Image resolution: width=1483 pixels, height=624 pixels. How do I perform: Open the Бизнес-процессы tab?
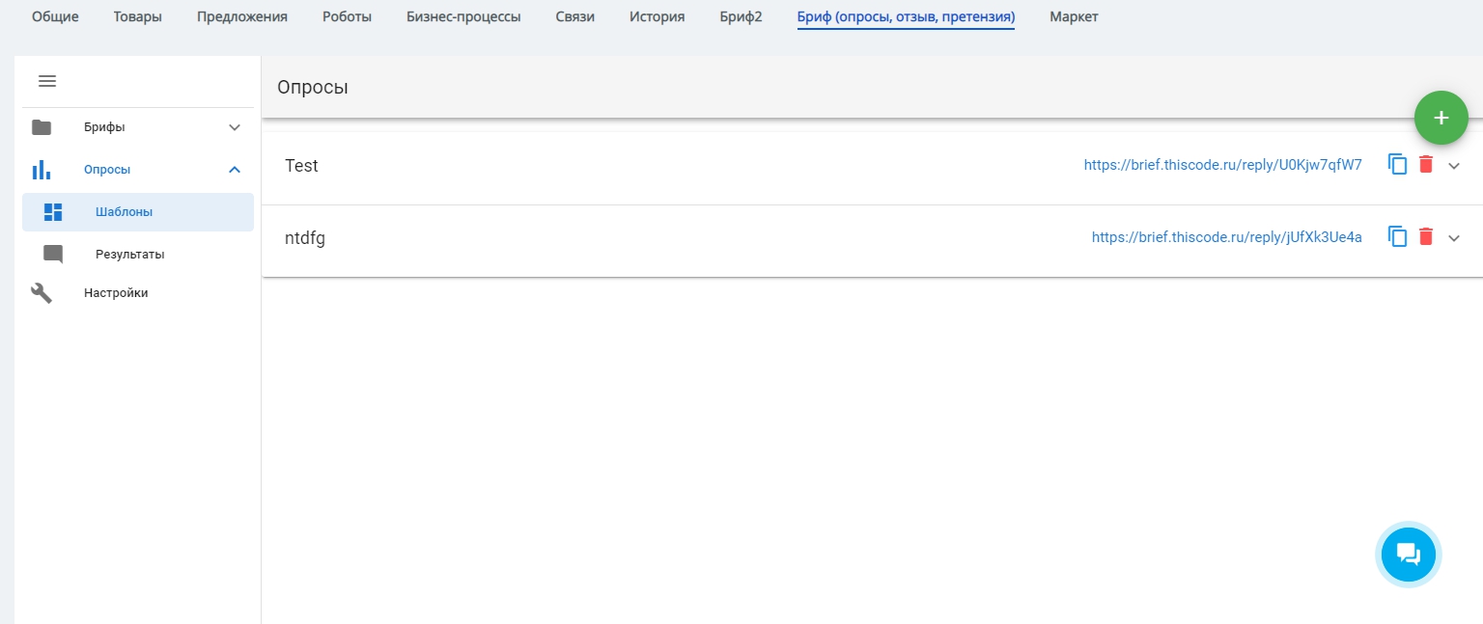tap(463, 16)
